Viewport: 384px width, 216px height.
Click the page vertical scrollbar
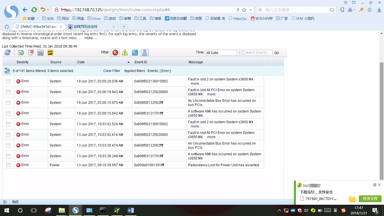click(x=381, y=121)
